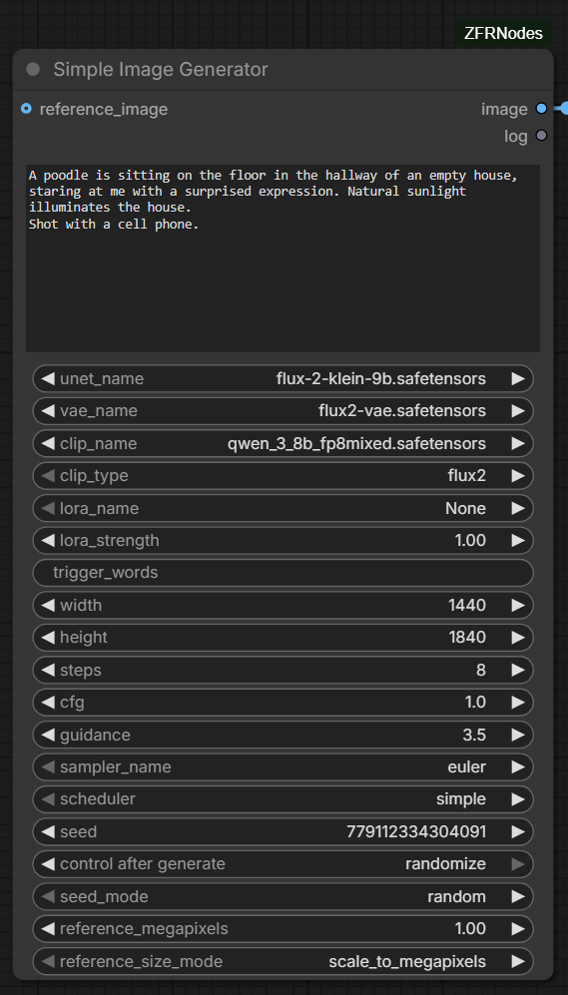Click the image output connector dot
This screenshot has width=568, height=995.
pyautogui.click(x=541, y=109)
